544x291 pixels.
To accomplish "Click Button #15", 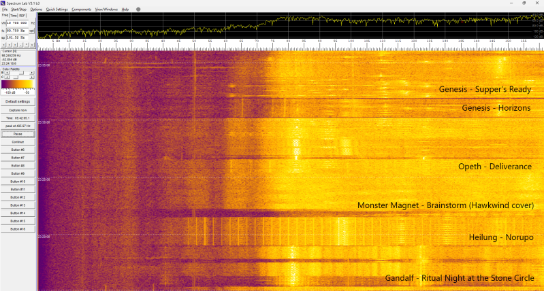I will click(x=18, y=221).
